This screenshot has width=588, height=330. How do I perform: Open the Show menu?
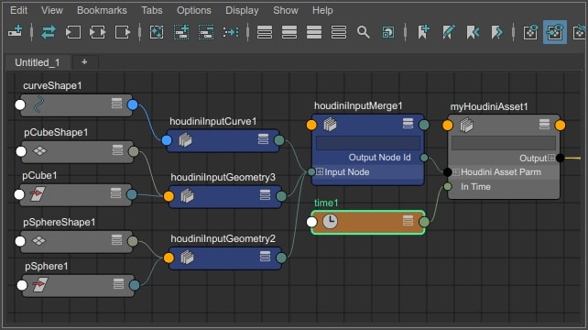(286, 10)
